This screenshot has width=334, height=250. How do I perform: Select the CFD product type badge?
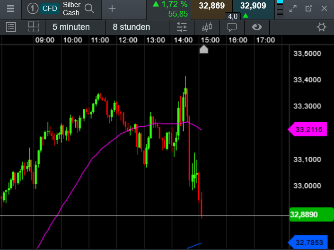coord(50,9)
